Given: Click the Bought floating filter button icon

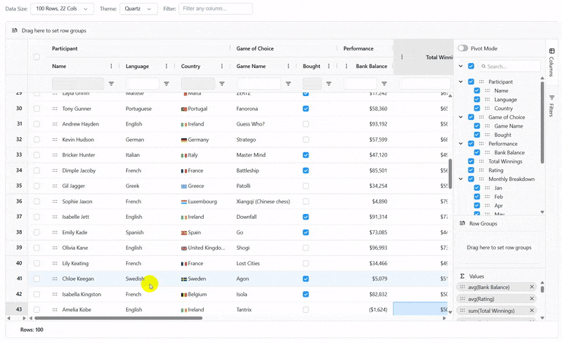Looking at the screenshot, I should [329, 83].
